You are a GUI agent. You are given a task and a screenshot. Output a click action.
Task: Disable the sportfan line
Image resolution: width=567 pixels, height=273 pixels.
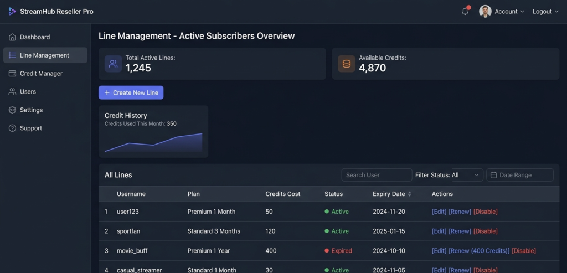[485, 231]
